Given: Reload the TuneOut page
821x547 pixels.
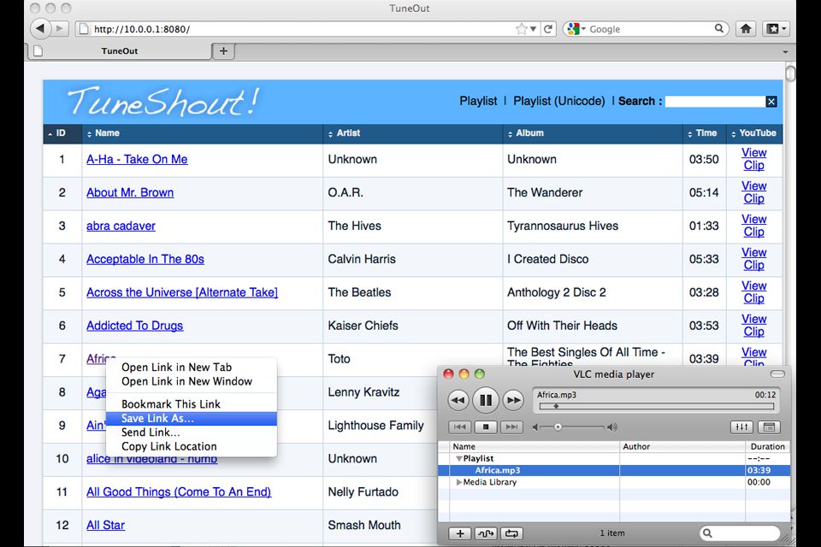Looking at the screenshot, I should point(548,29).
